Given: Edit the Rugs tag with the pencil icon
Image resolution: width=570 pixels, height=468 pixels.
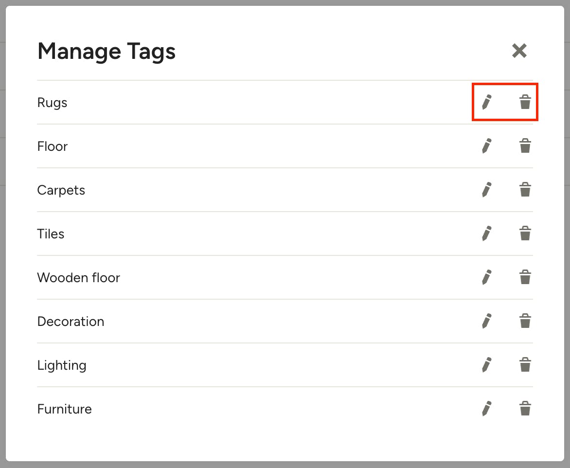Looking at the screenshot, I should [x=487, y=102].
